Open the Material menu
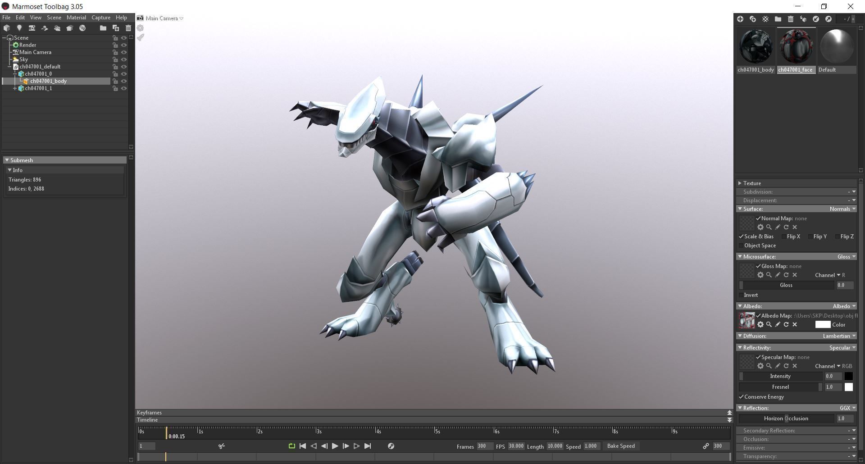 click(76, 18)
